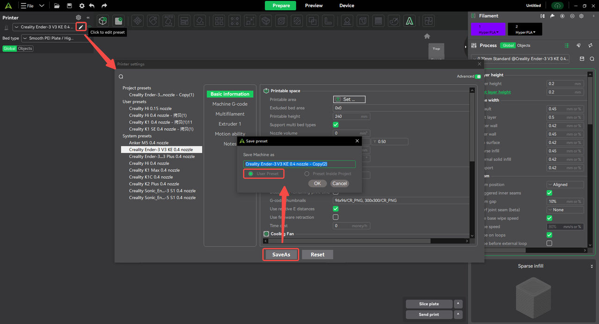Uncheck Use relative E distances checkbox
Viewport: 599px width, 324px height.
(336, 209)
